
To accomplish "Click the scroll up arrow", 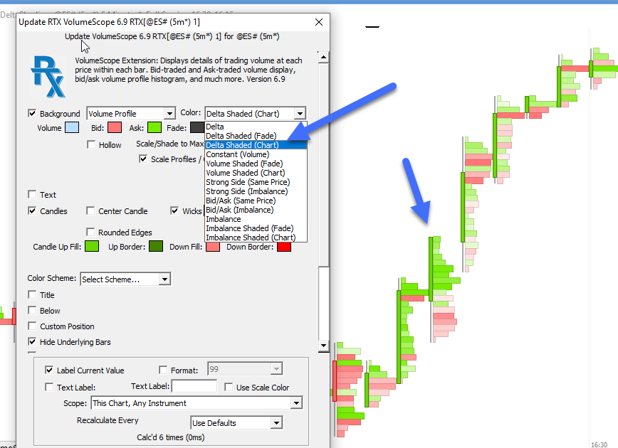I will coord(323,58).
